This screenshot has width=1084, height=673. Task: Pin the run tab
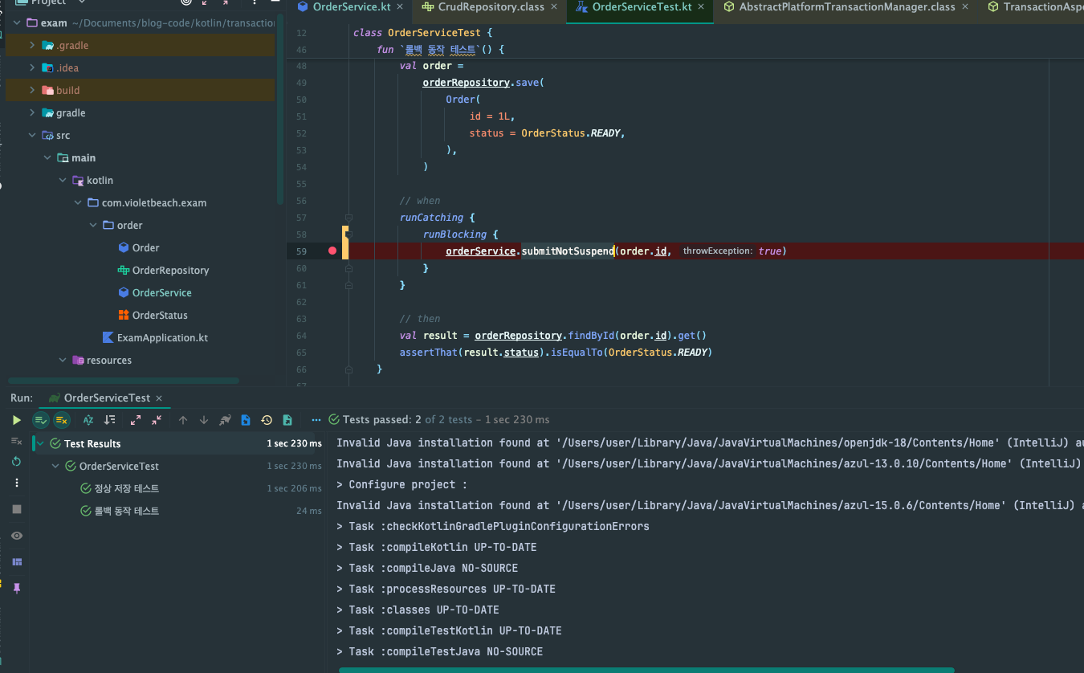(x=17, y=589)
